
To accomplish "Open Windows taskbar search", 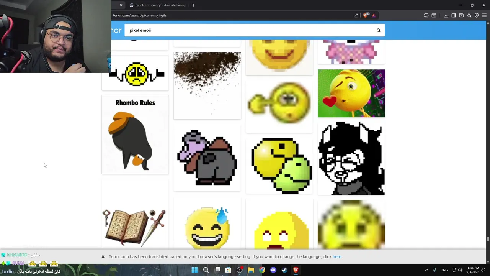I will pos(206,270).
